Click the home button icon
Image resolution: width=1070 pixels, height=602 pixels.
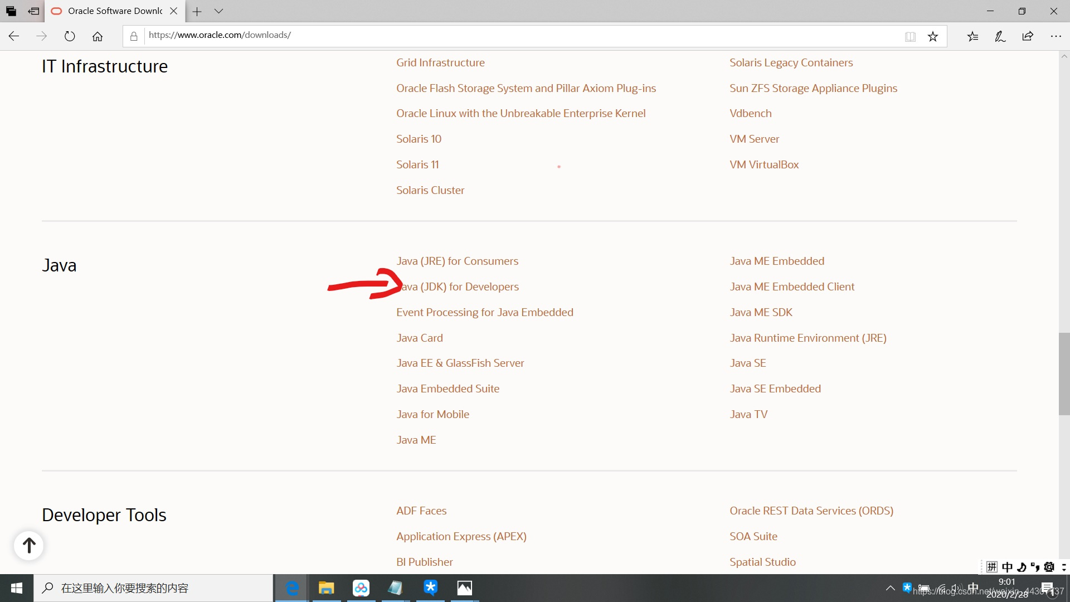pyautogui.click(x=98, y=35)
